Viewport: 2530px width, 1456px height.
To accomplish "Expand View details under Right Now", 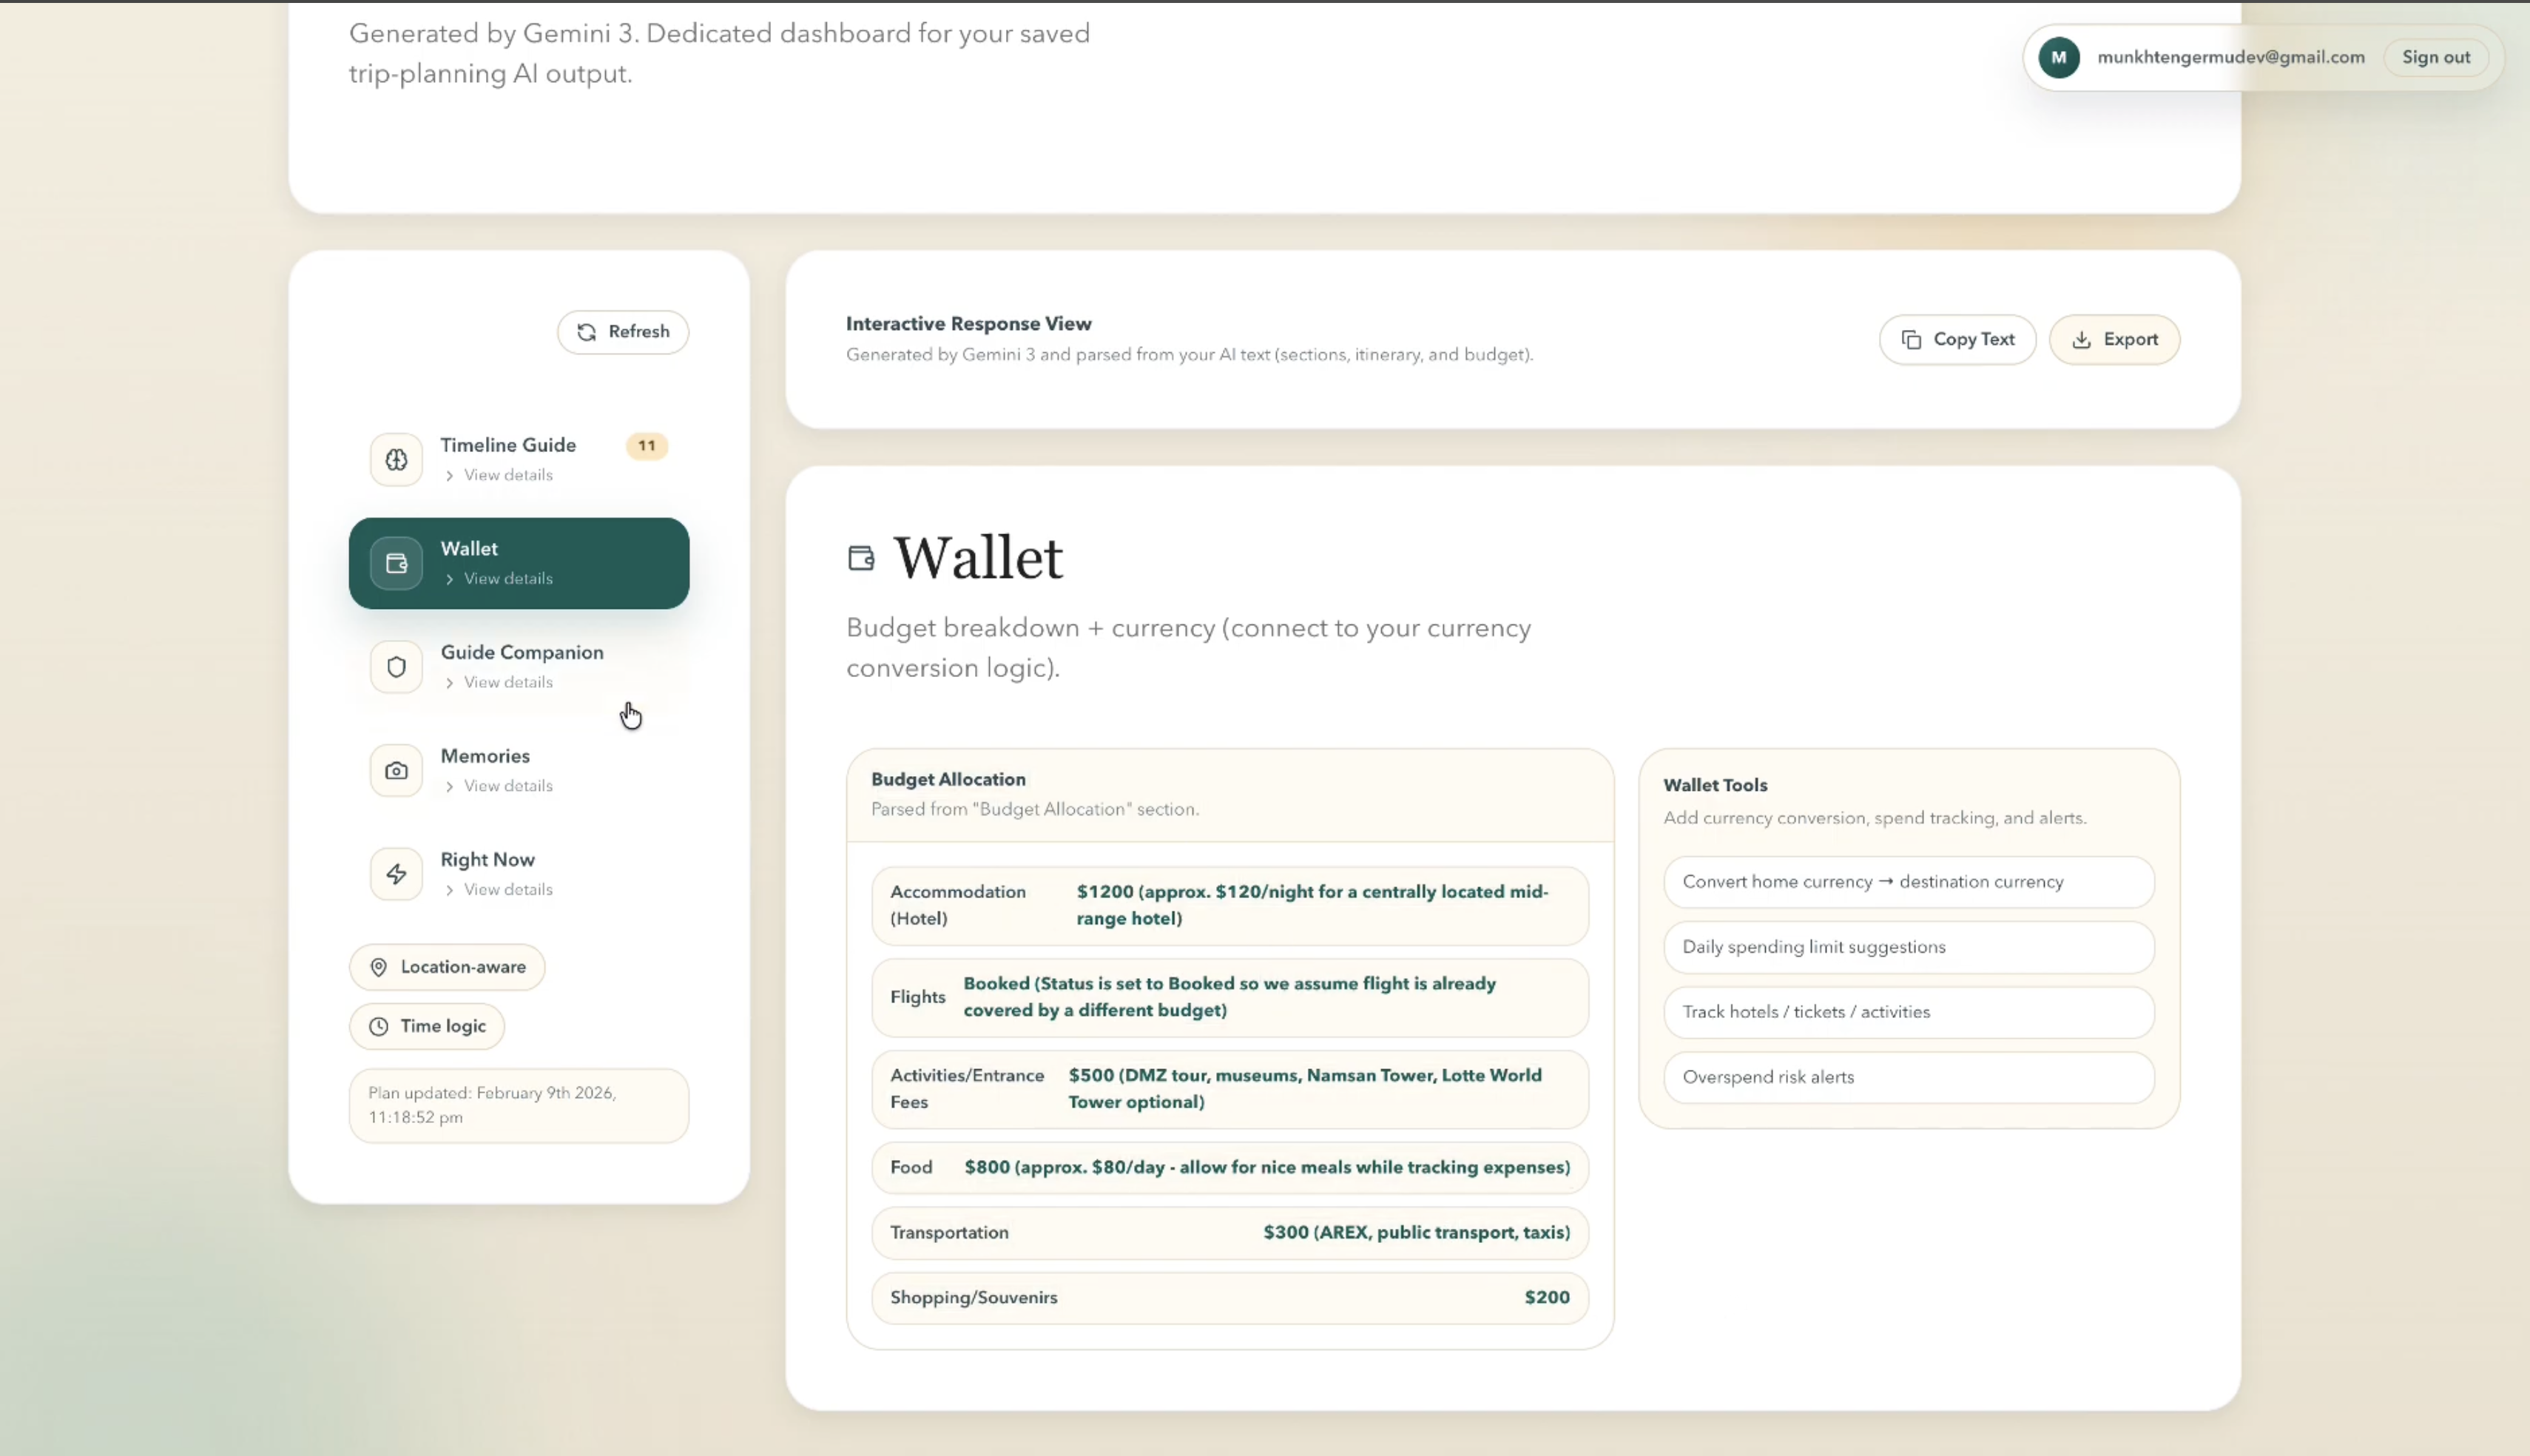I will pyautogui.click(x=499, y=889).
